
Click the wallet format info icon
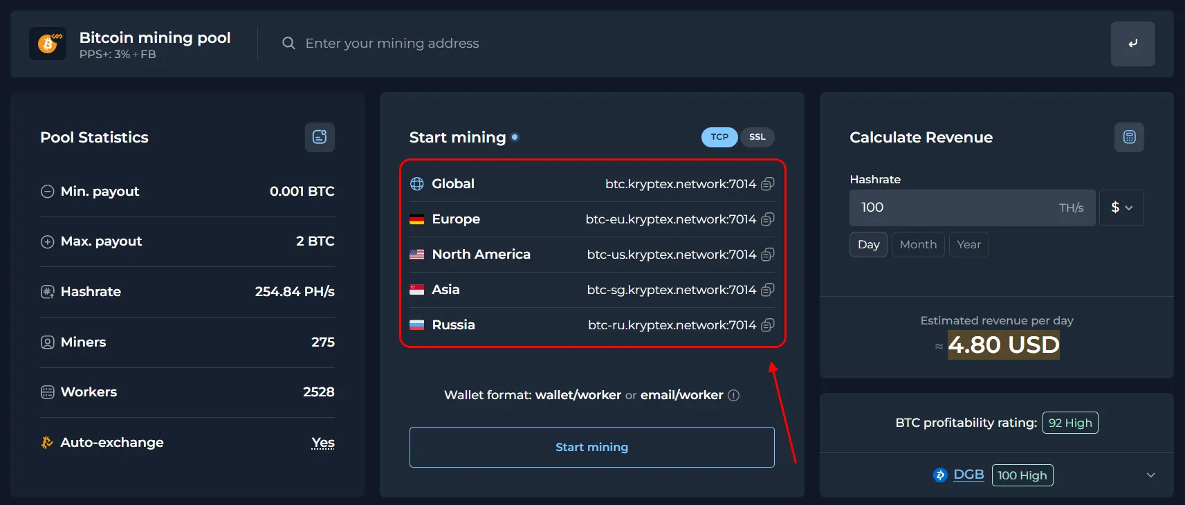point(734,395)
